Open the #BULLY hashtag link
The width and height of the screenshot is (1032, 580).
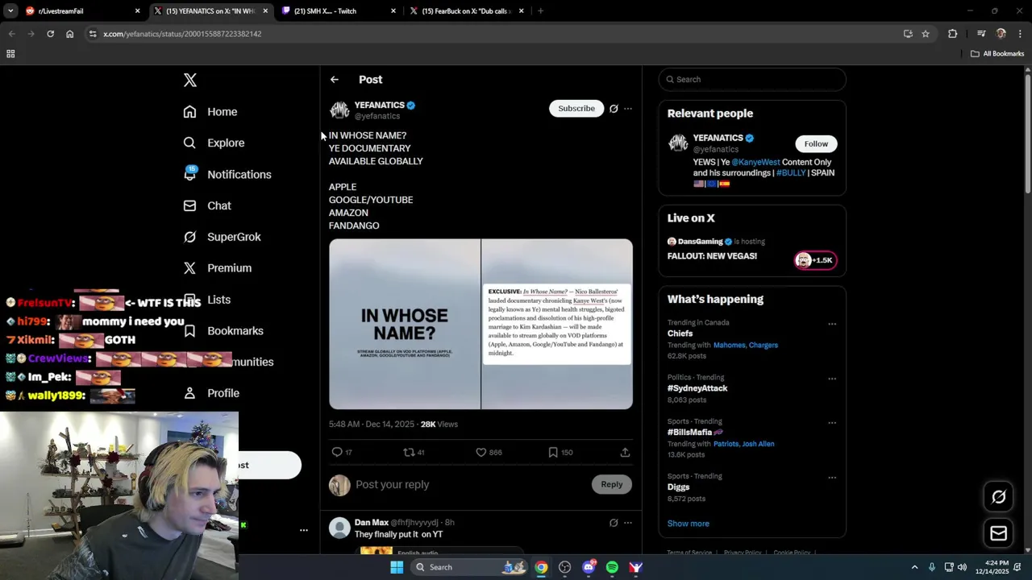pyautogui.click(x=791, y=173)
